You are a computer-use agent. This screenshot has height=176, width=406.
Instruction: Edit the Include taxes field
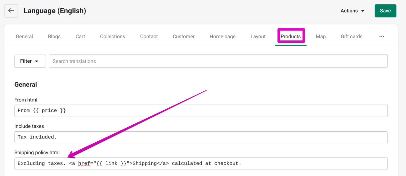[201, 137]
